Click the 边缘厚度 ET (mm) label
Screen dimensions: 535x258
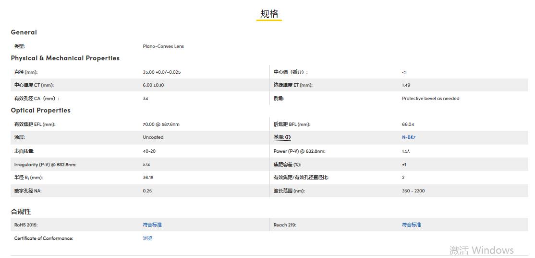pyautogui.click(x=293, y=85)
